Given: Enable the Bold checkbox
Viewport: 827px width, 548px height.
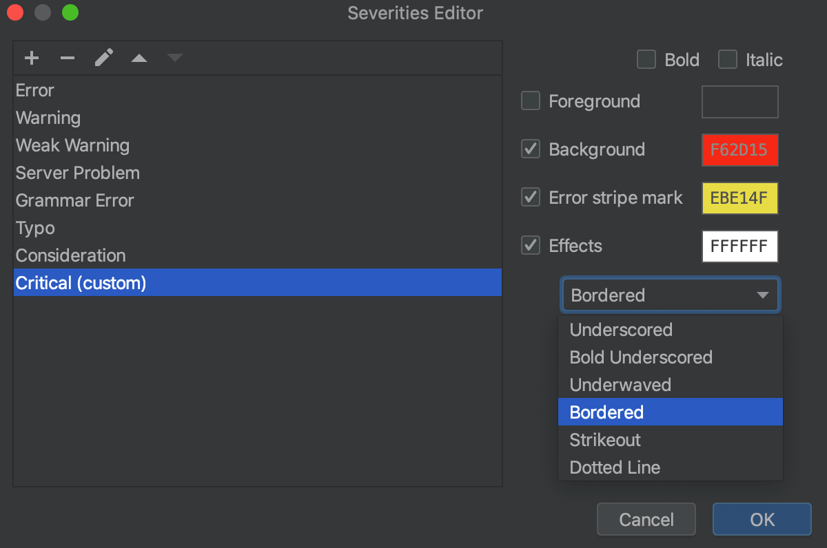Looking at the screenshot, I should click(646, 59).
